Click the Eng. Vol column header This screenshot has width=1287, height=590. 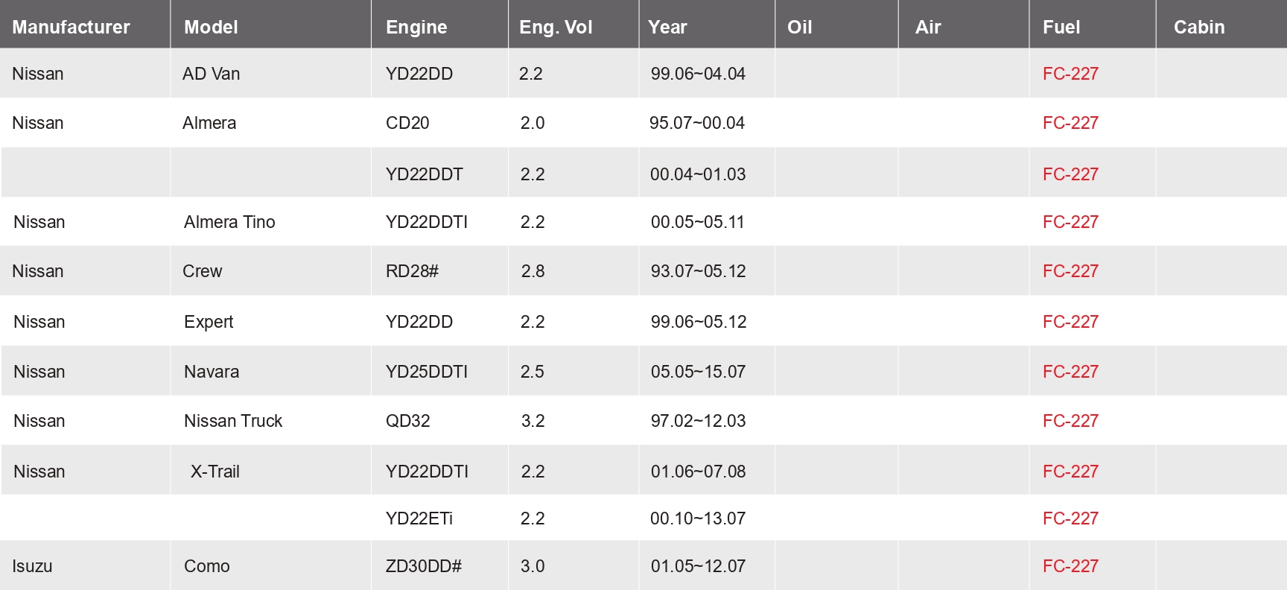pos(556,27)
